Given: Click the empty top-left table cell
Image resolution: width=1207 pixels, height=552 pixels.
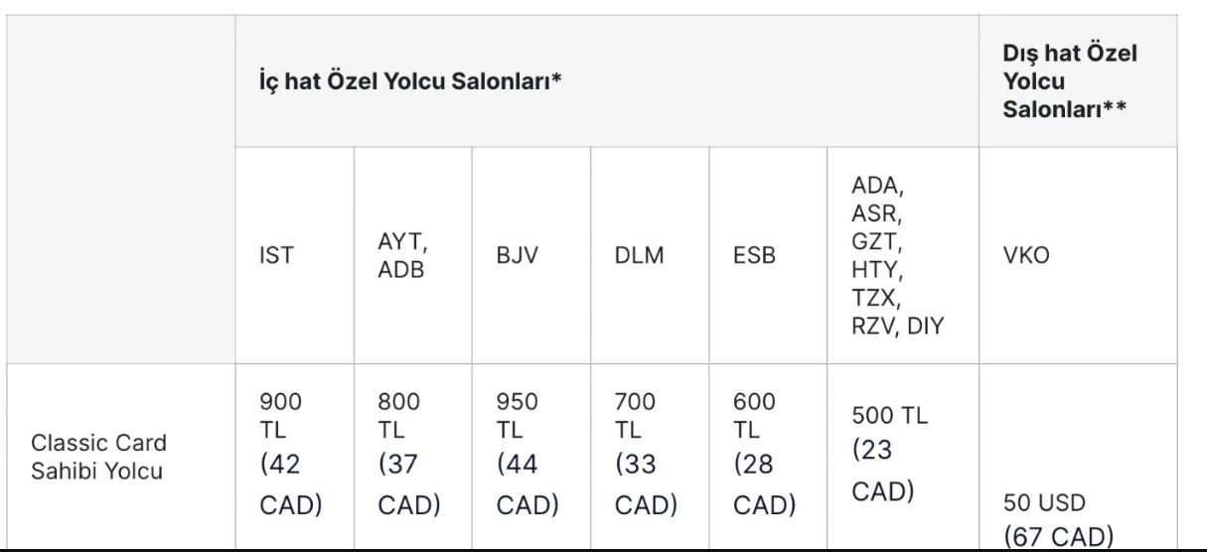Looking at the screenshot, I should click(x=117, y=189).
